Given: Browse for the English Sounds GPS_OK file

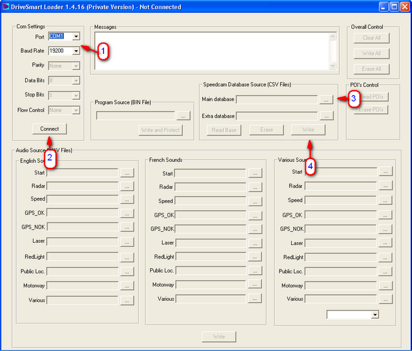Looking at the screenshot, I should click(x=127, y=213).
